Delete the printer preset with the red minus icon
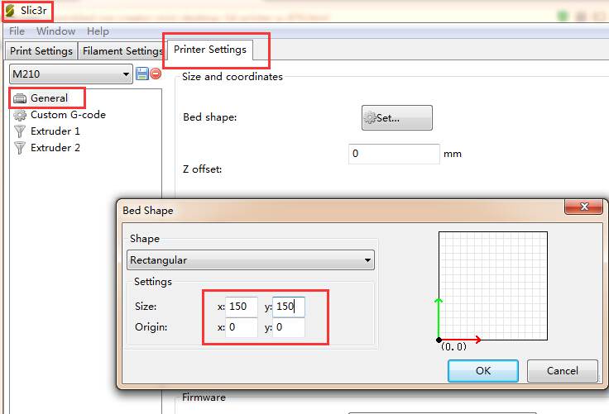 (156, 74)
